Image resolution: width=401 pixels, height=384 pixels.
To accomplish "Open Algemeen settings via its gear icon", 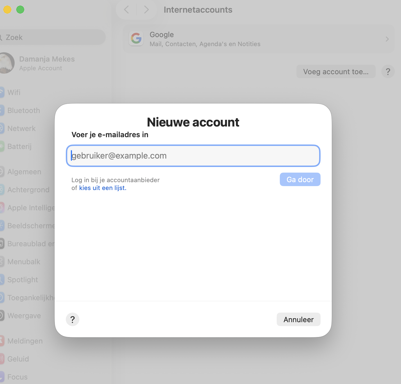I will click(x=2, y=171).
